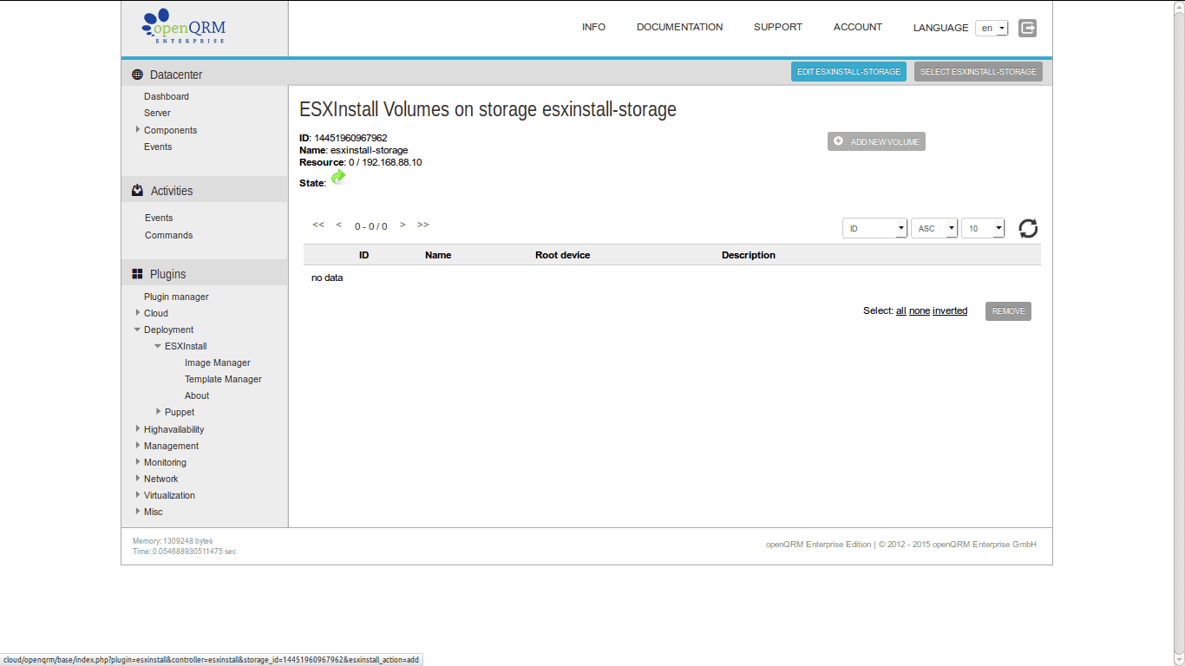This screenshot has width=1185, height=666.
Task: Click the Remove button
Action: [1008, 311]
